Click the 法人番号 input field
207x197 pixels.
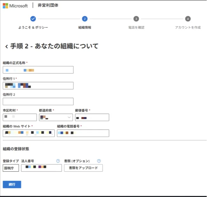click(41, 168)
